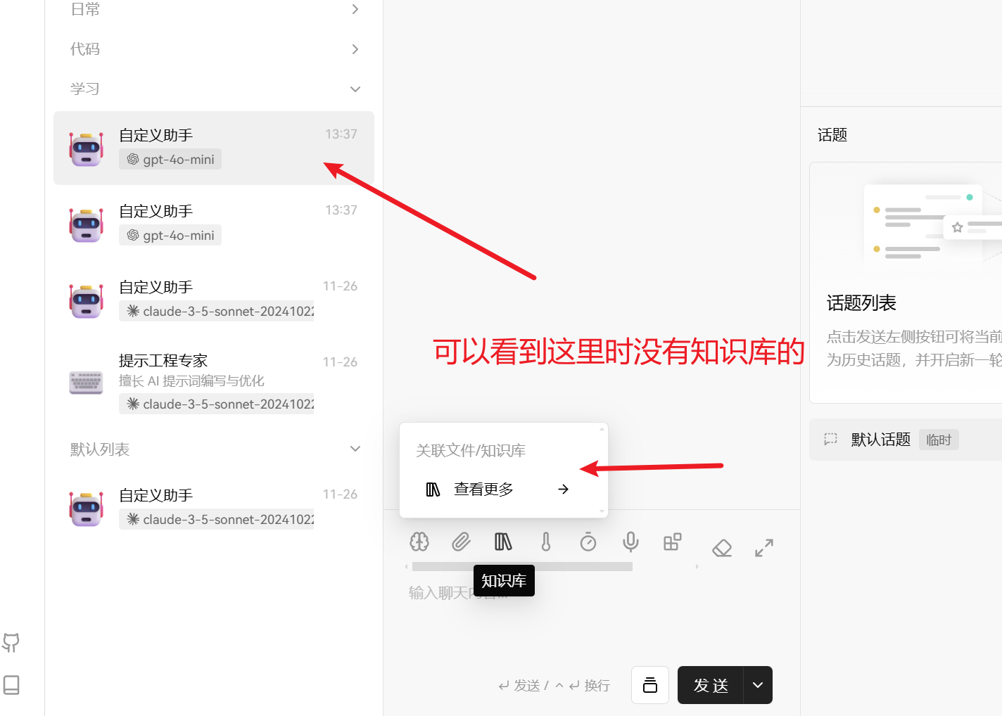Click the 话题 panel heading

pos(832,135)
